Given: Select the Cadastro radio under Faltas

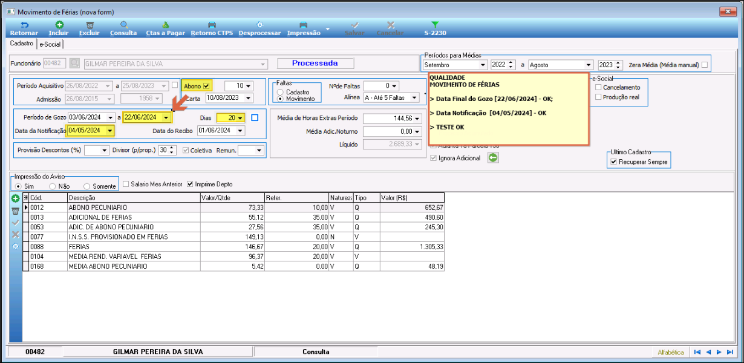Looking at the screenshot, I should tap(281, 92).
